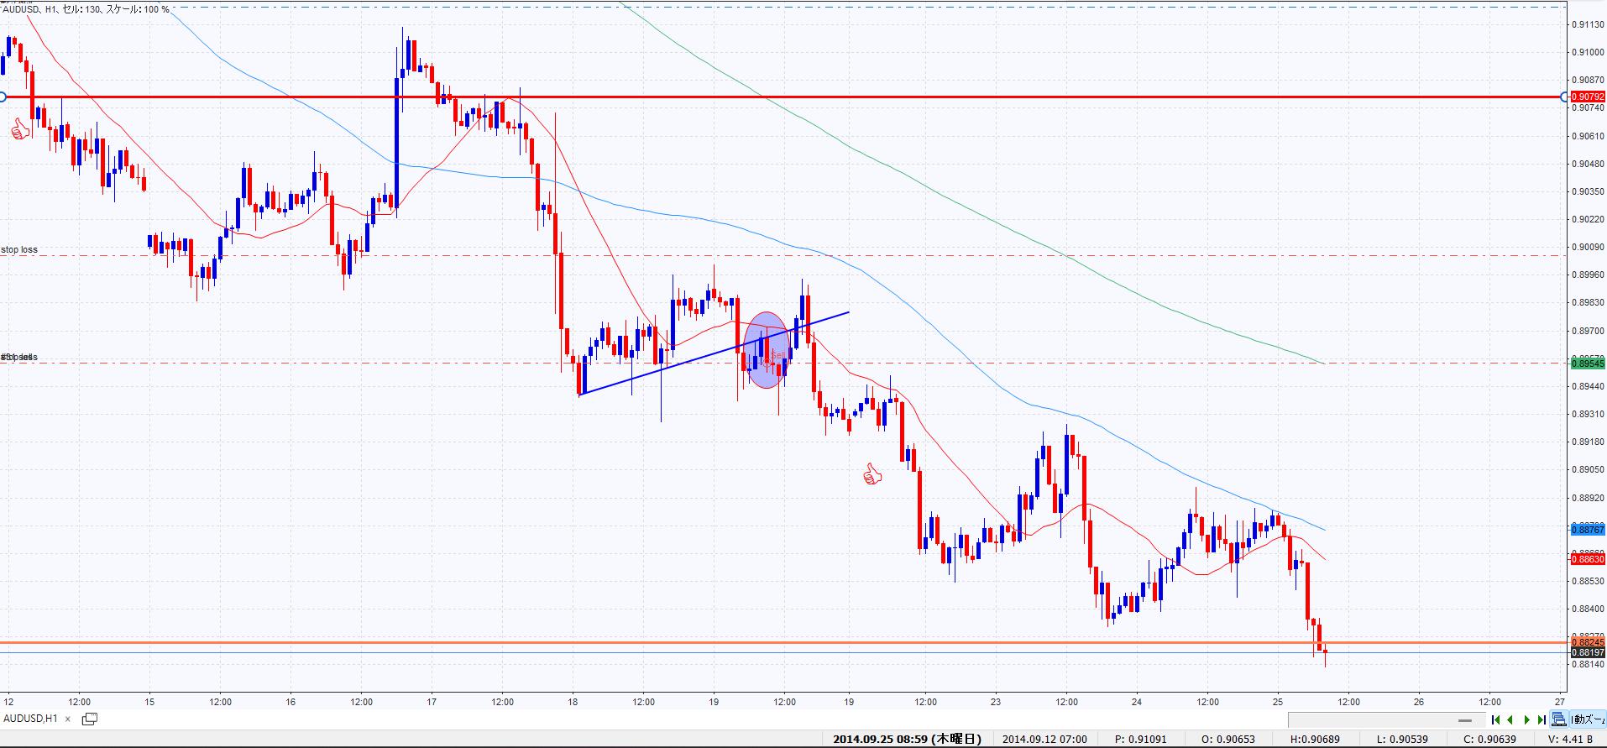
Task: Select the blue ellipse drawn on chart
Action: pyautogui.click(x=767, y=350)
